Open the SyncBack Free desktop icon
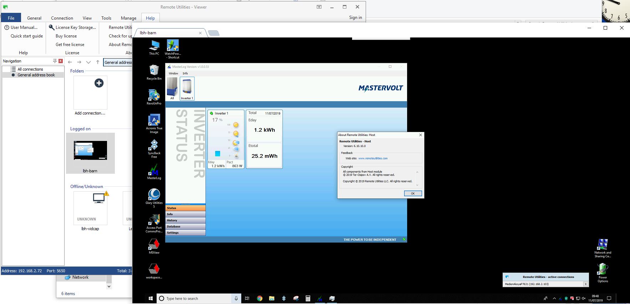The height and width of the screenshot is (304, 630). click(154, 146)
